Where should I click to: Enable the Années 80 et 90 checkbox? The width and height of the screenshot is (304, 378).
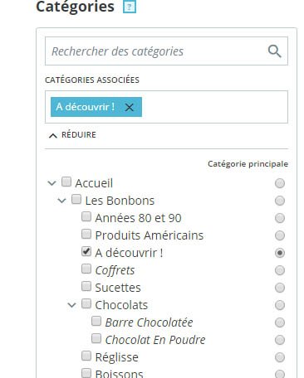point(86,216)
